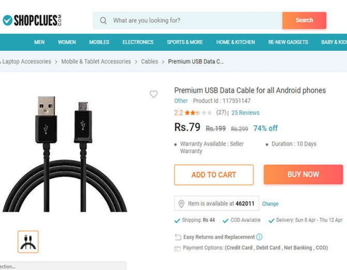Click the ShopClues logo
Screen dimensions: 347x270
[32, 20]
